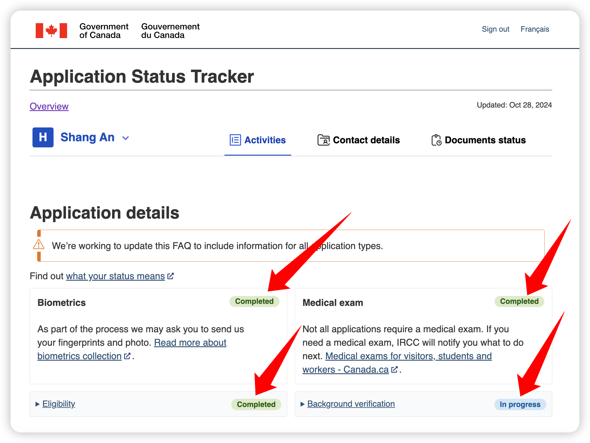Viewport: 590px width, 443px height.
Task: Open Read more about biometrics collection link
Action: coord(132,349)
